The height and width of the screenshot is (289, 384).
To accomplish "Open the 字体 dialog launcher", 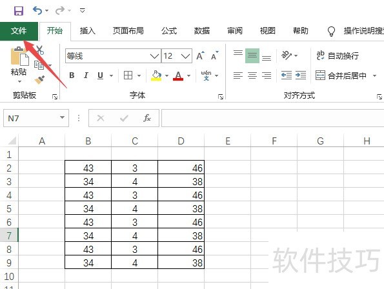I will [221, 97].
